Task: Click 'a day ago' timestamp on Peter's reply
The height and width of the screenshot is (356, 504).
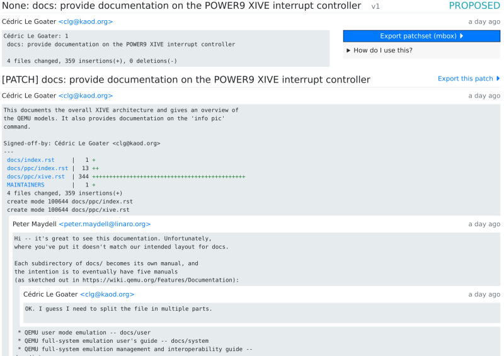Action: (x=484, y=224)
